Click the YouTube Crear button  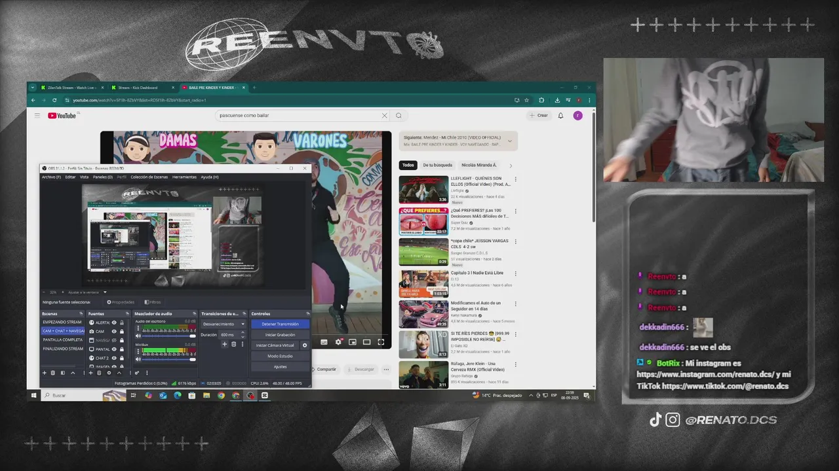coord(539,115)
